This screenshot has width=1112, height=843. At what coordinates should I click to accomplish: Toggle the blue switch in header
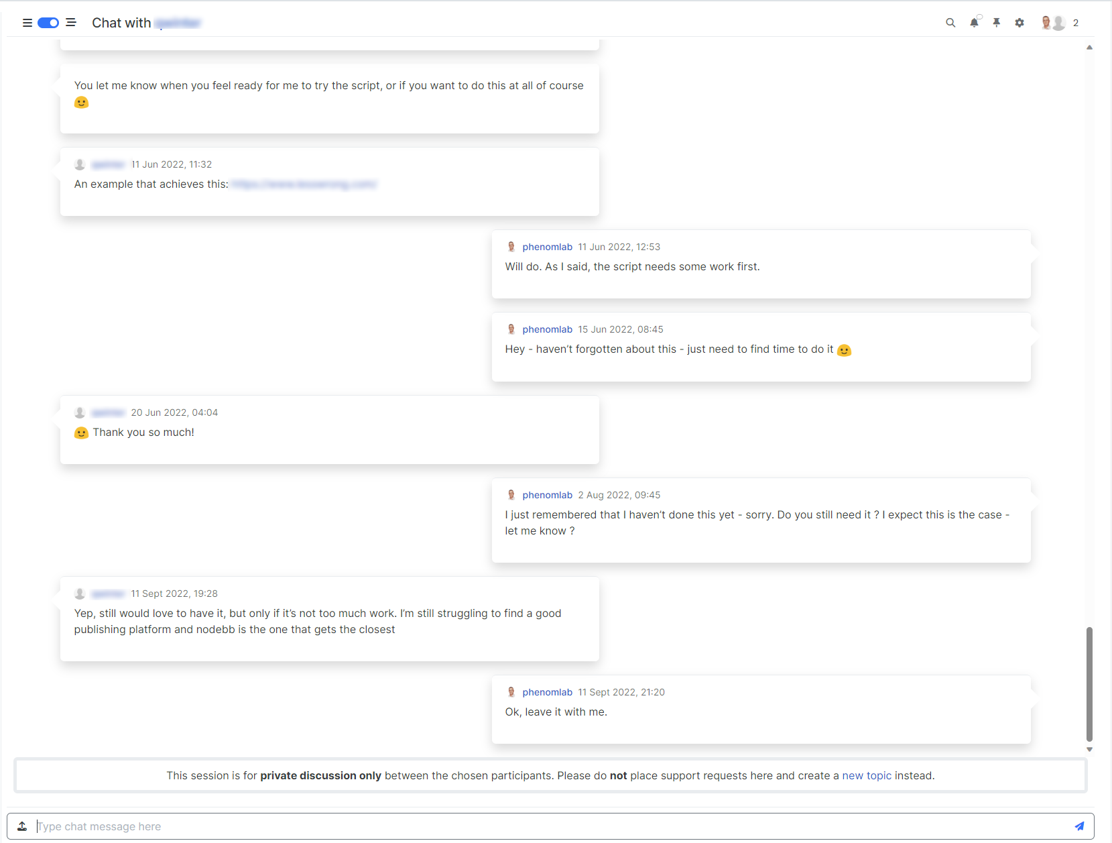click(48, 23)
